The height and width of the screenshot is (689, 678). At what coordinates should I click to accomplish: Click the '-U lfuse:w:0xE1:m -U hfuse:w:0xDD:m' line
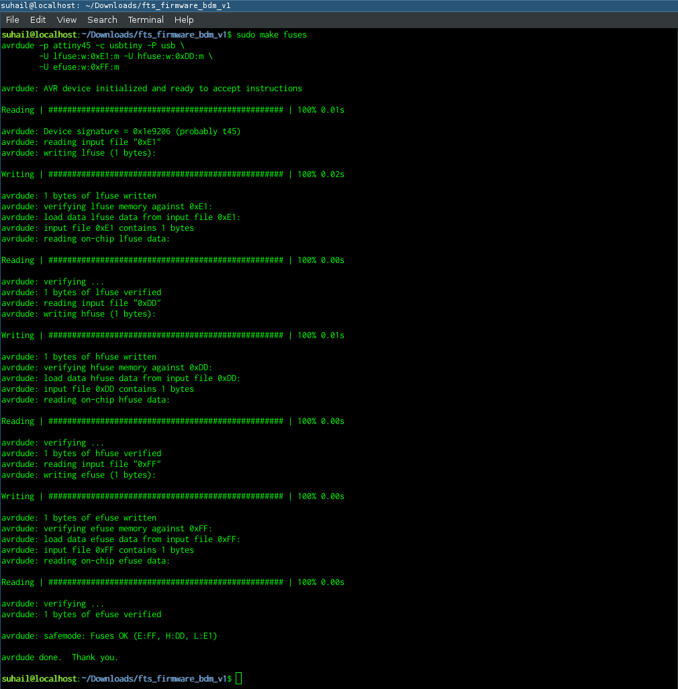pos(126,56)
